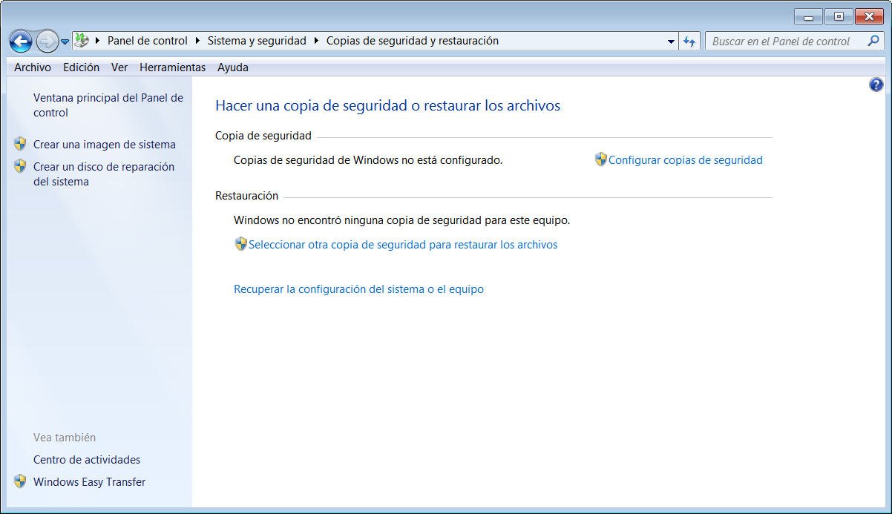Click shield icon beside Windows Easy Transfer
Screen dimensions: 892x514
[x=20, y=481]
